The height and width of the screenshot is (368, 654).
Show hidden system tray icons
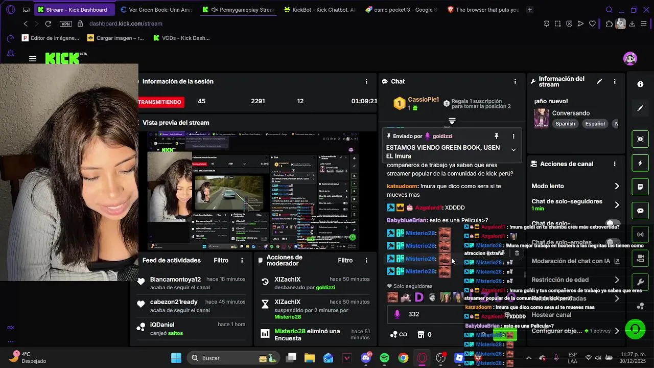[x=528, y=358]
